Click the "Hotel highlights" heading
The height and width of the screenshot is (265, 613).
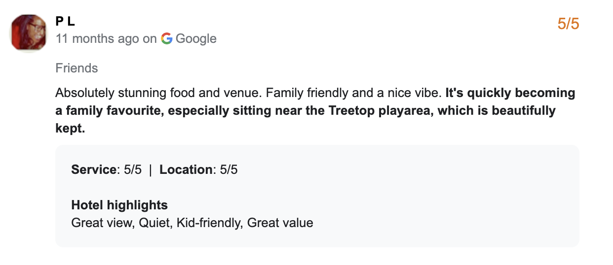pos(119,205)
